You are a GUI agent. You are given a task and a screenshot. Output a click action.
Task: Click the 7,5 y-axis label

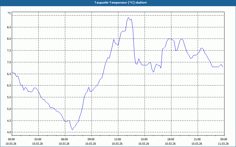click(x=9, y=50)
